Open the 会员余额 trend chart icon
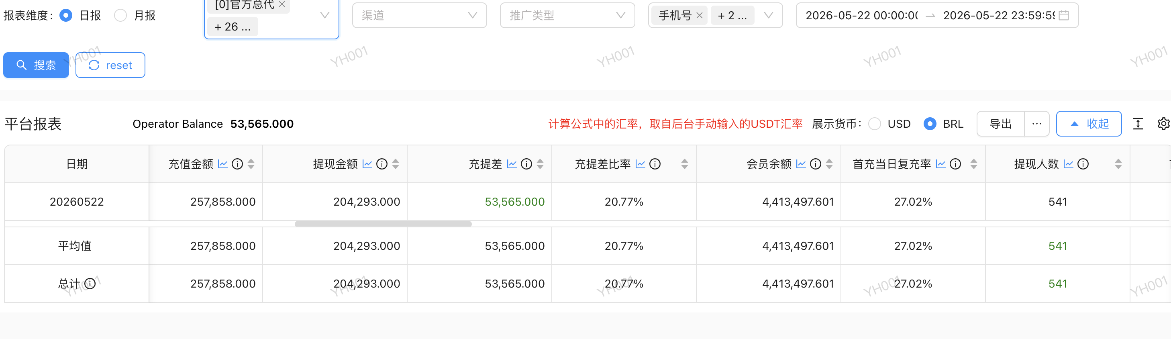This screenshot has height=339, width=1171. coord(801,164)
